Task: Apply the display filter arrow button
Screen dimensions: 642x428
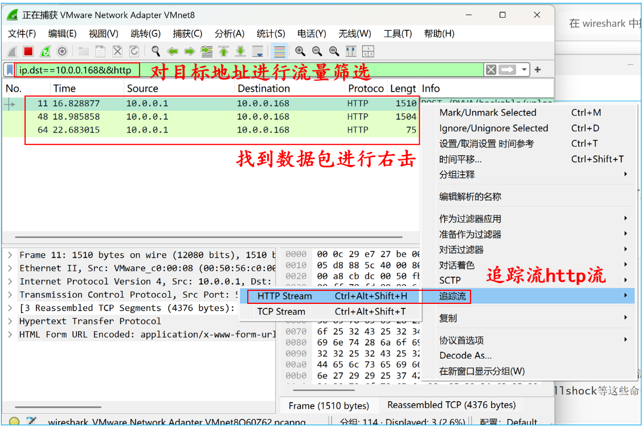Action: coord(508,70)
